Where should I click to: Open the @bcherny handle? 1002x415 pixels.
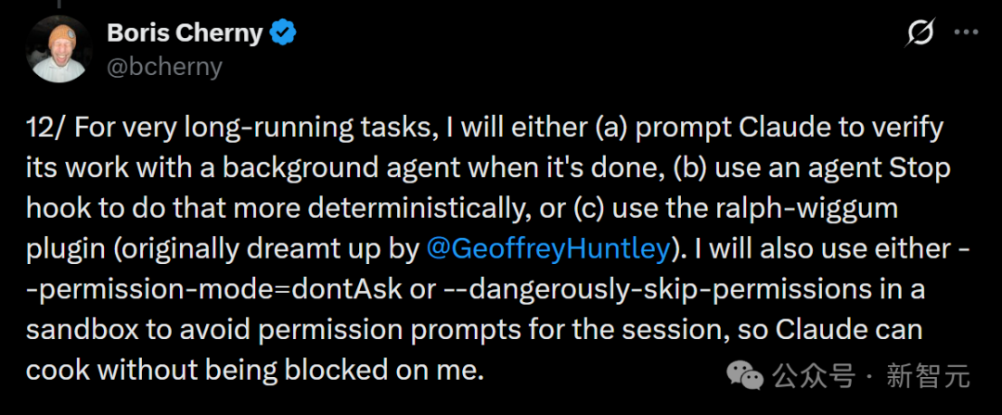164,67
